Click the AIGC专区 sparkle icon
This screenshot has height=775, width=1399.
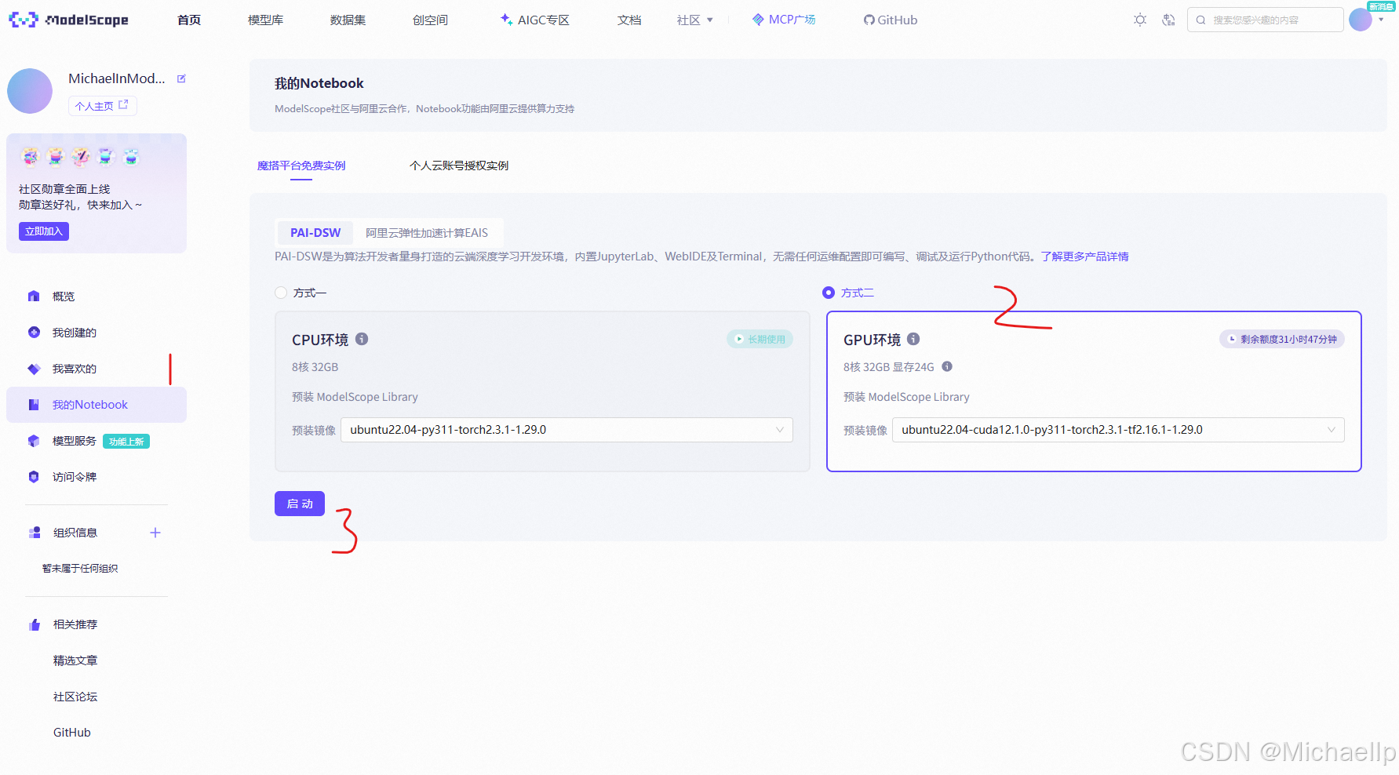click(507, 19)
